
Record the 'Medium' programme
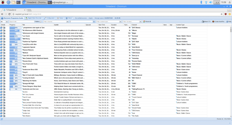tap(4, 53)
